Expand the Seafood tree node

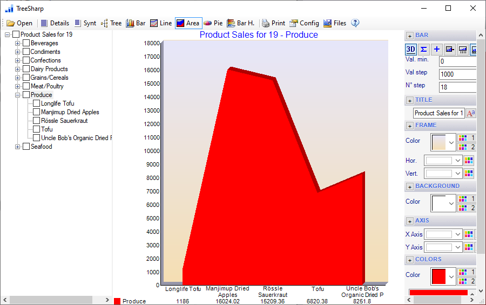pos(17,147)
